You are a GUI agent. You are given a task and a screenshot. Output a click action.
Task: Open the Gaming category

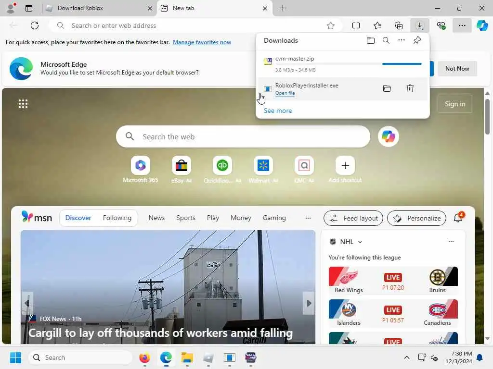click(274, 218)
